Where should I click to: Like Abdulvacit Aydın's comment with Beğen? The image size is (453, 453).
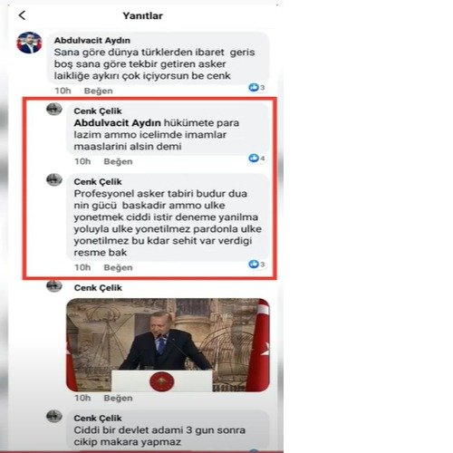[x=99, y=91]
